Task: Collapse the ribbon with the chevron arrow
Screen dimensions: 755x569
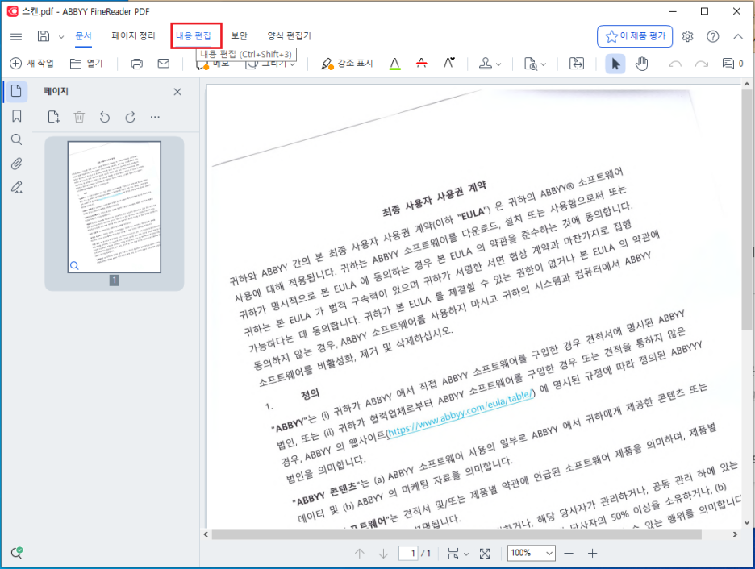Action: point(738,36)
